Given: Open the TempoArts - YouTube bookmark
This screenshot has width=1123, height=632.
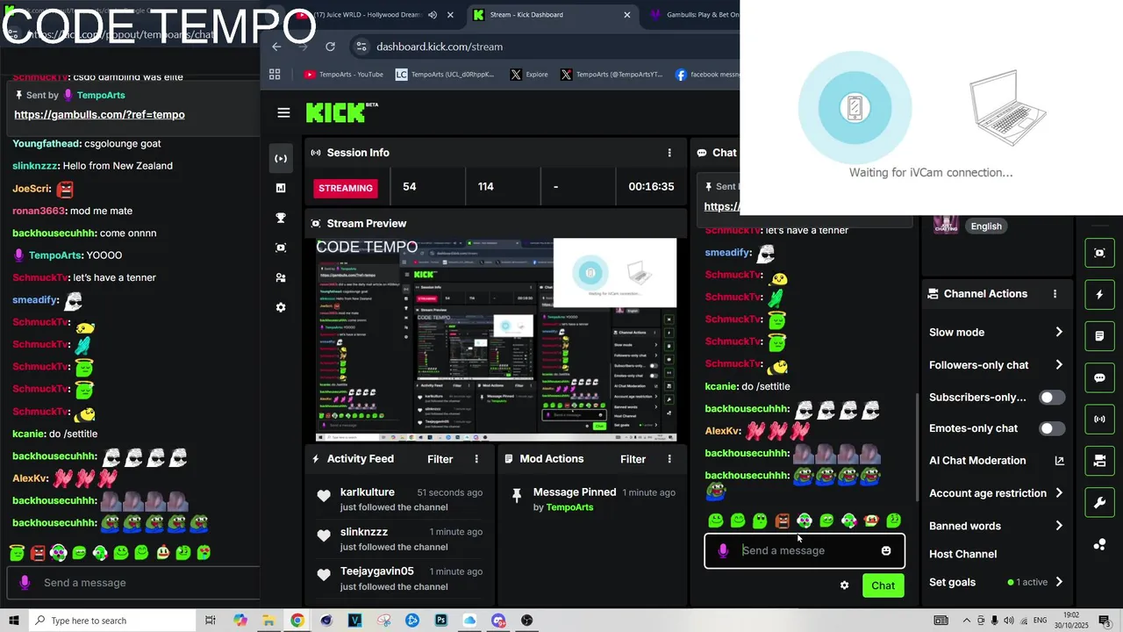Looking at the screenshot, I should pyautogui.click(x=344, y=75).
